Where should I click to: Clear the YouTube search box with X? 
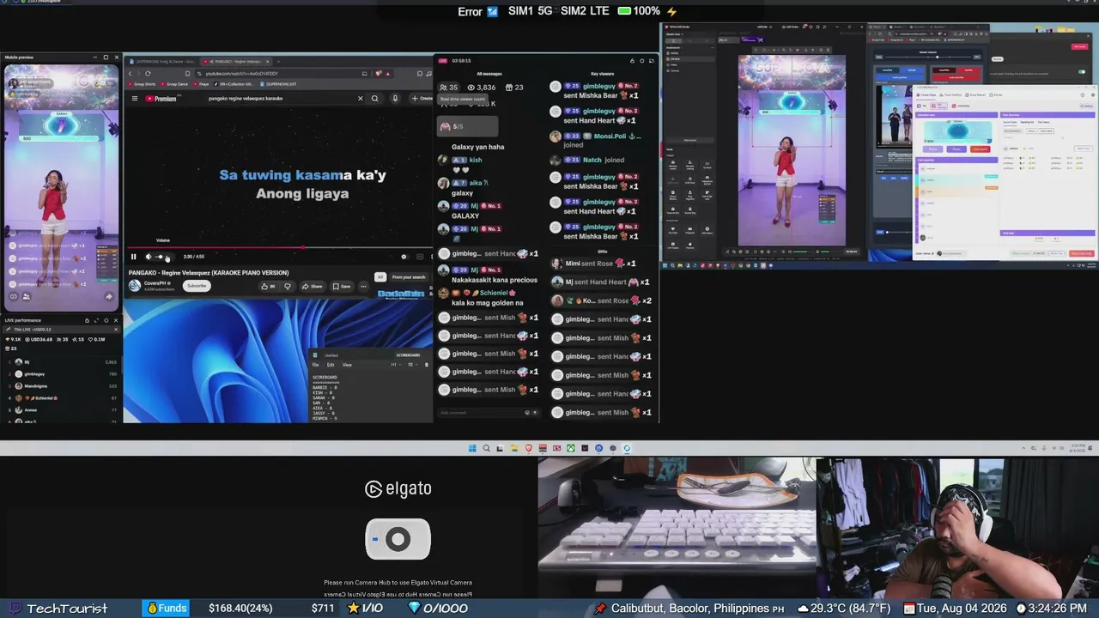pyautogui.click(x=360, y=99)
